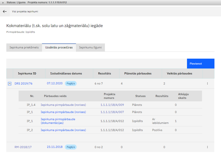Click the 'Ar iebildumiem' result cell
Screen dimensions: 221x154
[x=160, y=121]
